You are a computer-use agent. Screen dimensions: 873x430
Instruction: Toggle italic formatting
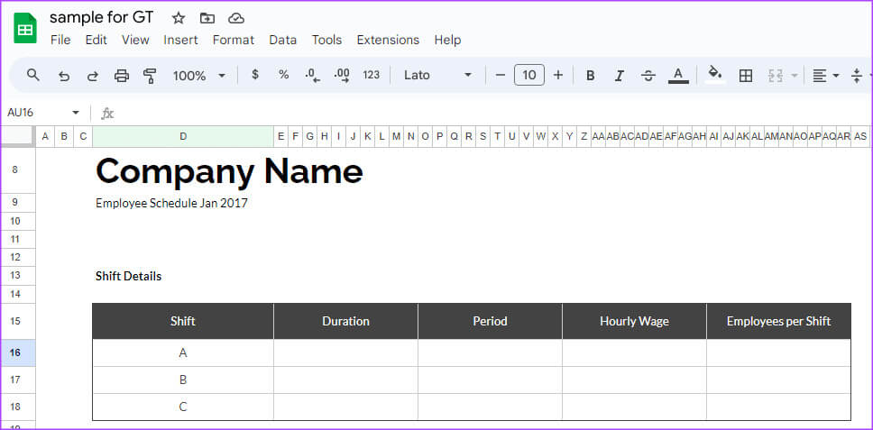click(619, 76)
